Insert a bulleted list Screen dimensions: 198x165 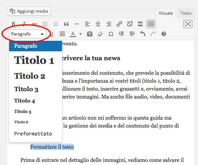coord(45,24)
